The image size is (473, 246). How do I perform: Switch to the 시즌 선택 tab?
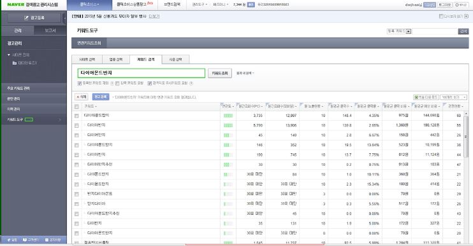tap(175, 60)
